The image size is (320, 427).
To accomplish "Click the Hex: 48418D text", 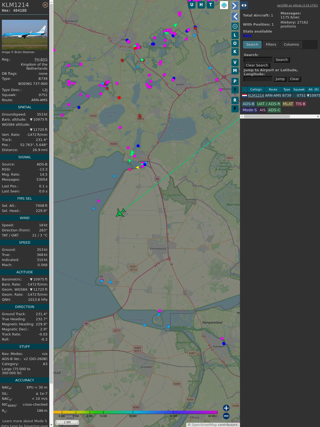I will 14,11.
